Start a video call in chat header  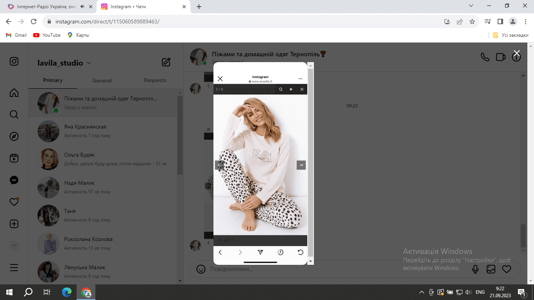pos(501,57)
